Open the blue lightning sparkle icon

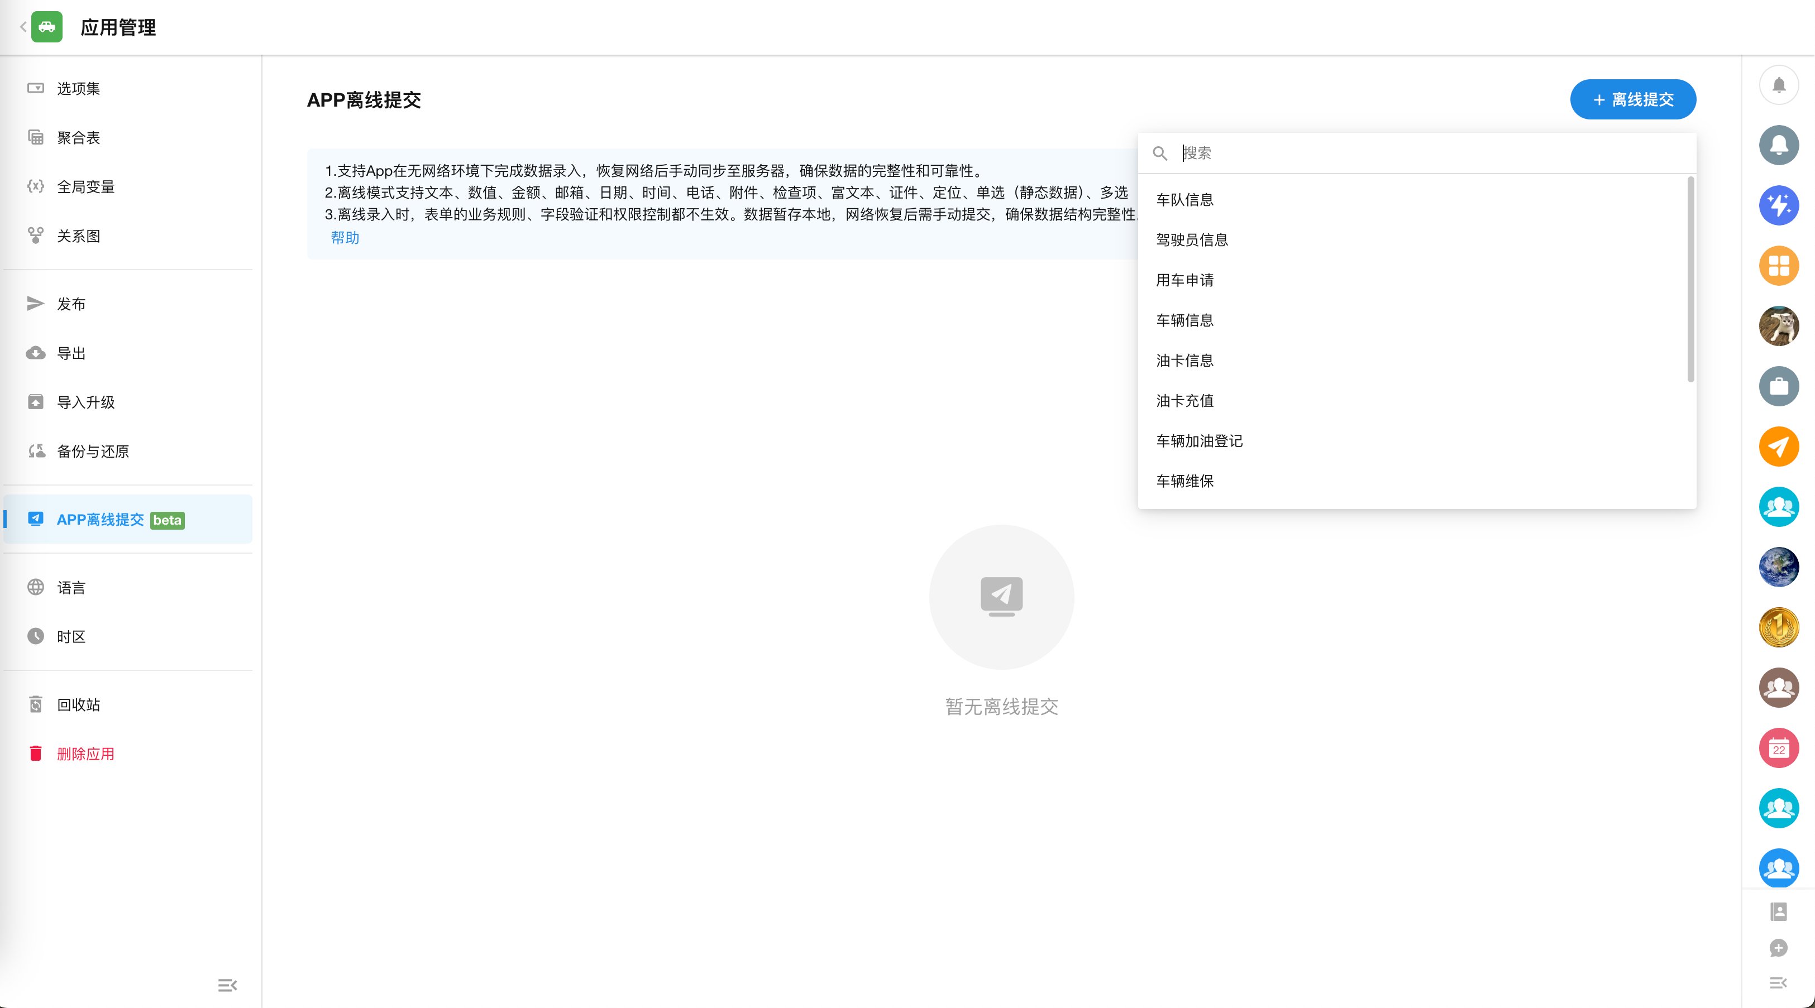(x=1778, y=206)
